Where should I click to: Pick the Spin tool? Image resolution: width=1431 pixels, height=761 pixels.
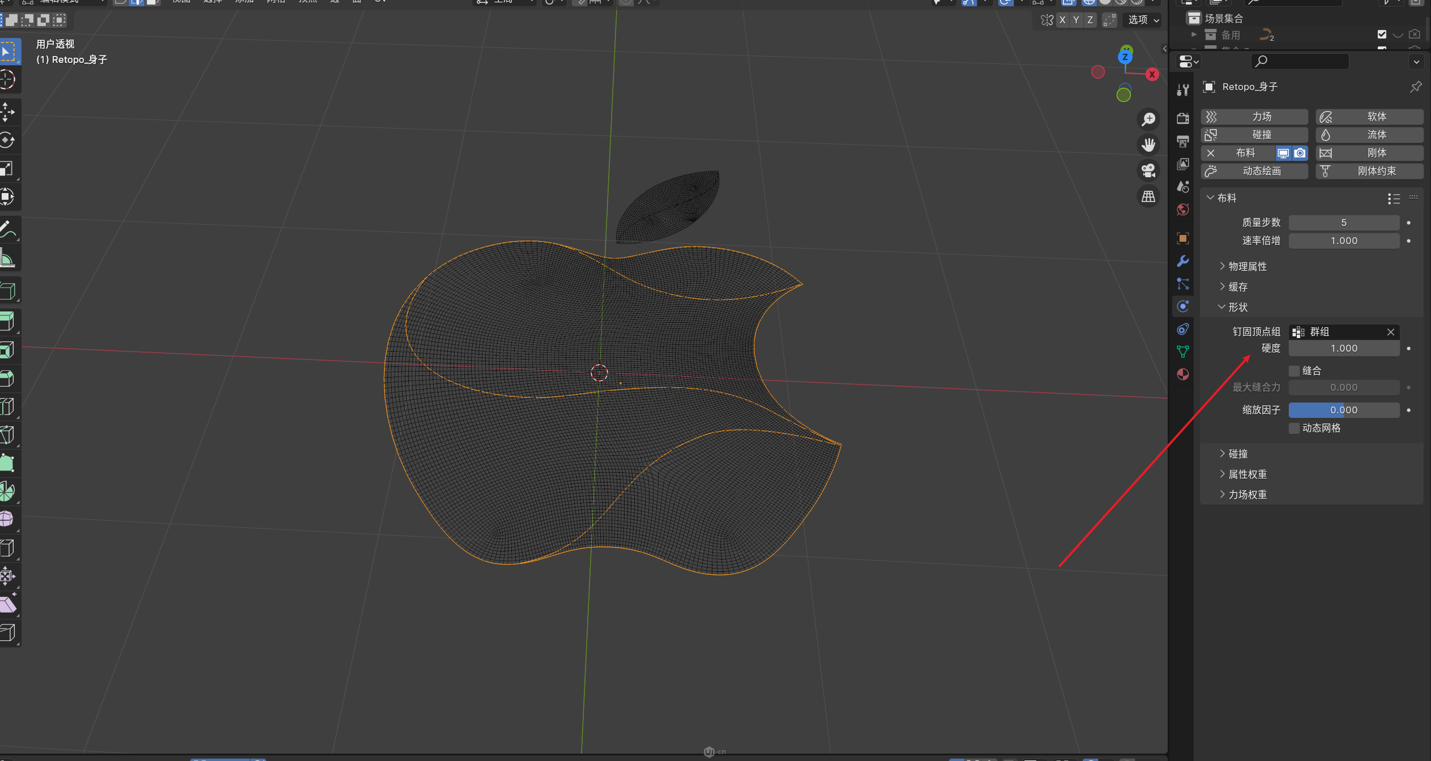coord(8,491)
